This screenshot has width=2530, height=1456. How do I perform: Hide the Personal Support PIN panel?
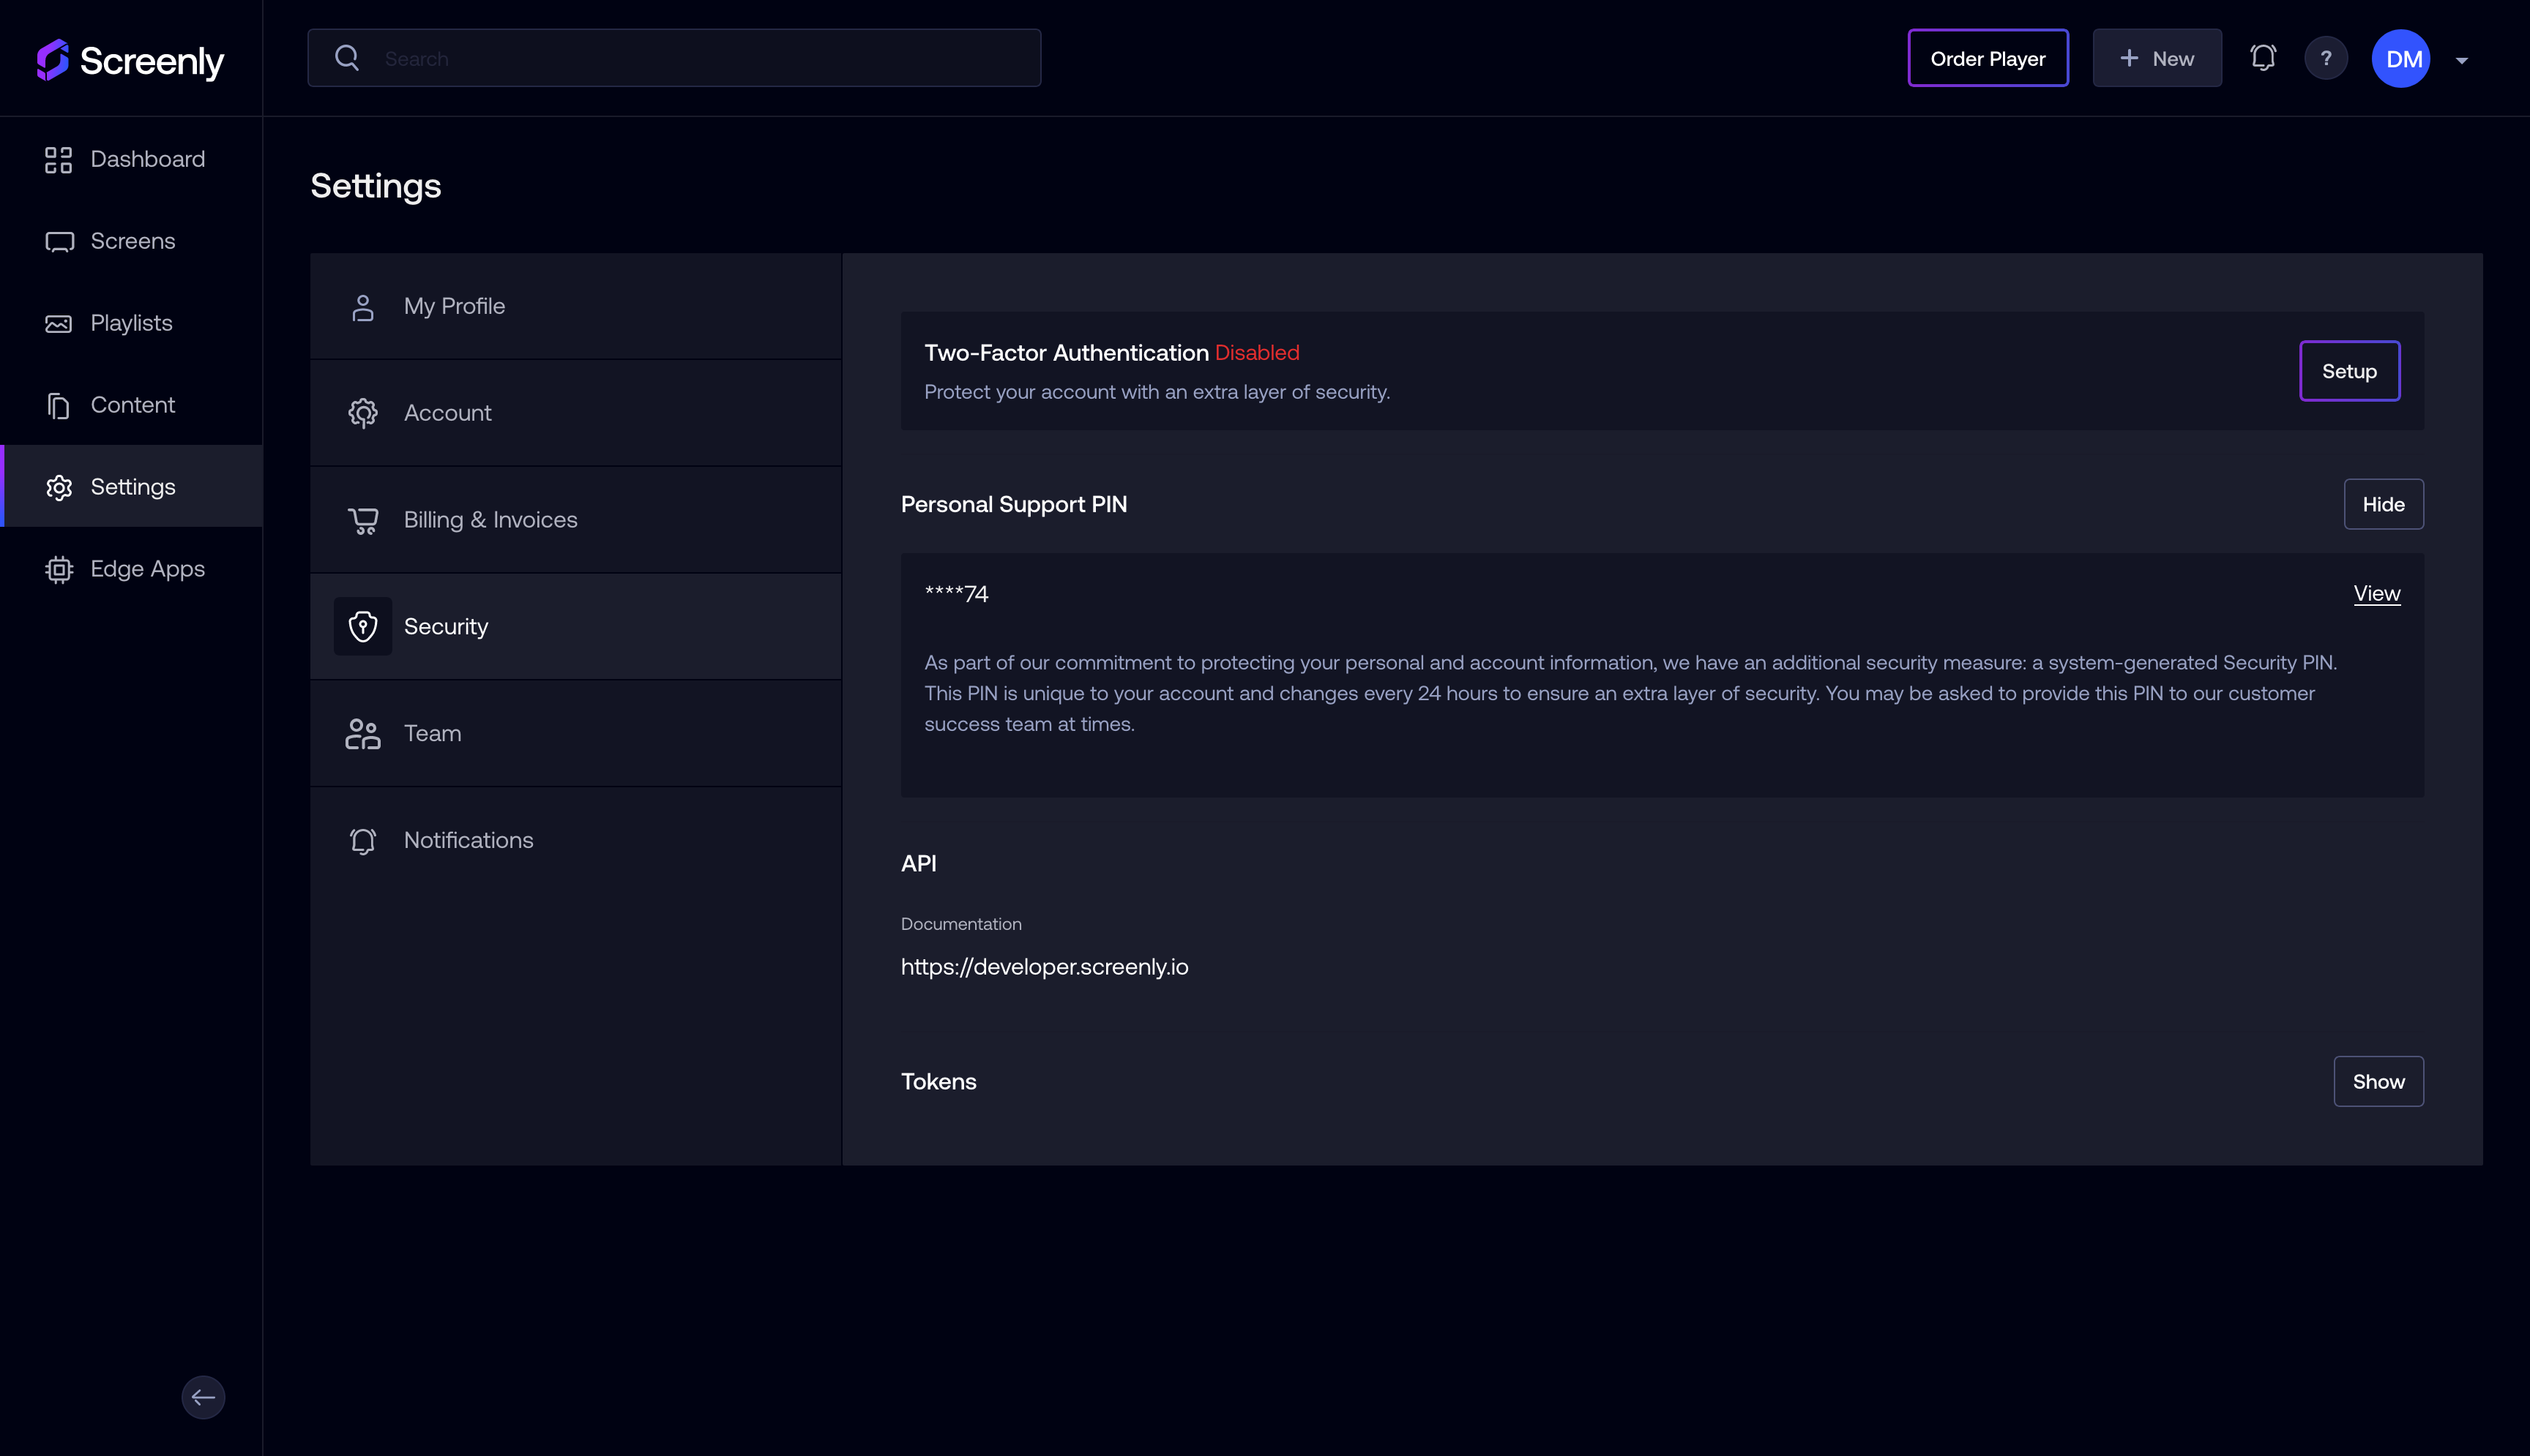coord(2384,504)
